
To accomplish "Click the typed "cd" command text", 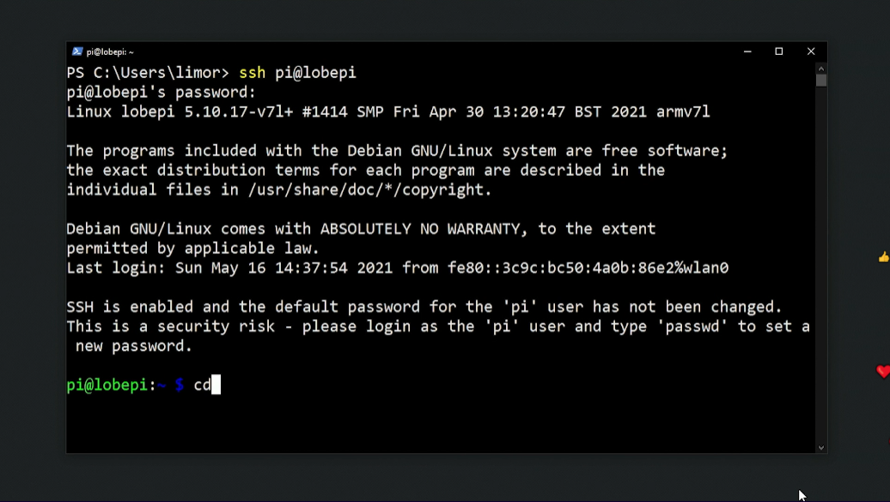I will [x=202, y=385].
